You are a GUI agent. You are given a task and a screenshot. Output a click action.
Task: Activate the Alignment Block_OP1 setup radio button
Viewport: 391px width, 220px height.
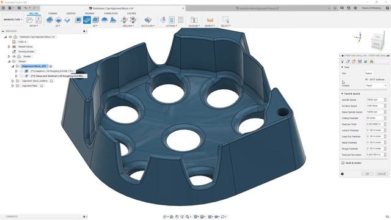pyautogui.click(x=51, y=67)
